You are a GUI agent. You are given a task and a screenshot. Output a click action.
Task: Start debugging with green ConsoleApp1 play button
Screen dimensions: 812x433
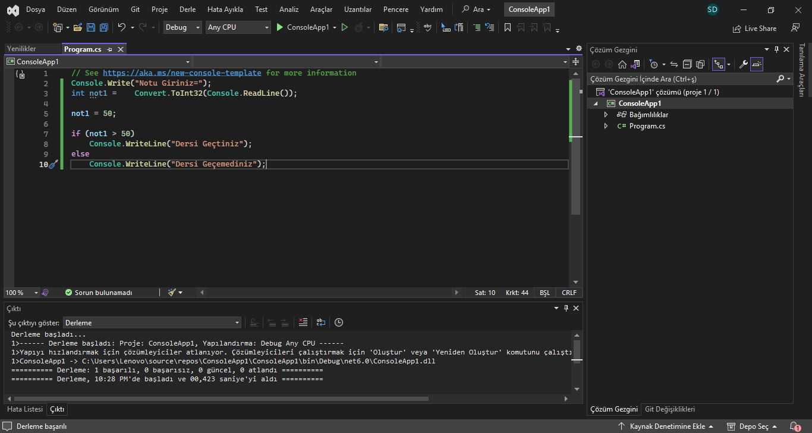pyautogui.click(x=281, y=27)
